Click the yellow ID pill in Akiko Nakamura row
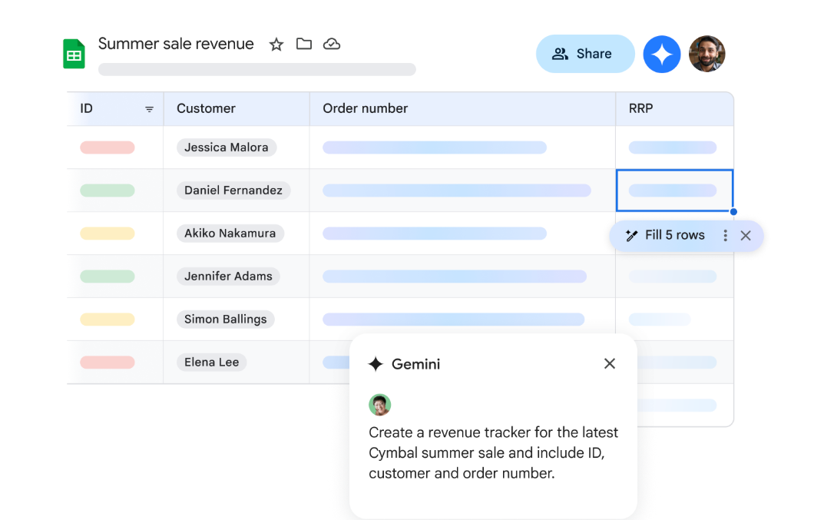The width and height of the screenshot is (824, 520). coord(108,233)
